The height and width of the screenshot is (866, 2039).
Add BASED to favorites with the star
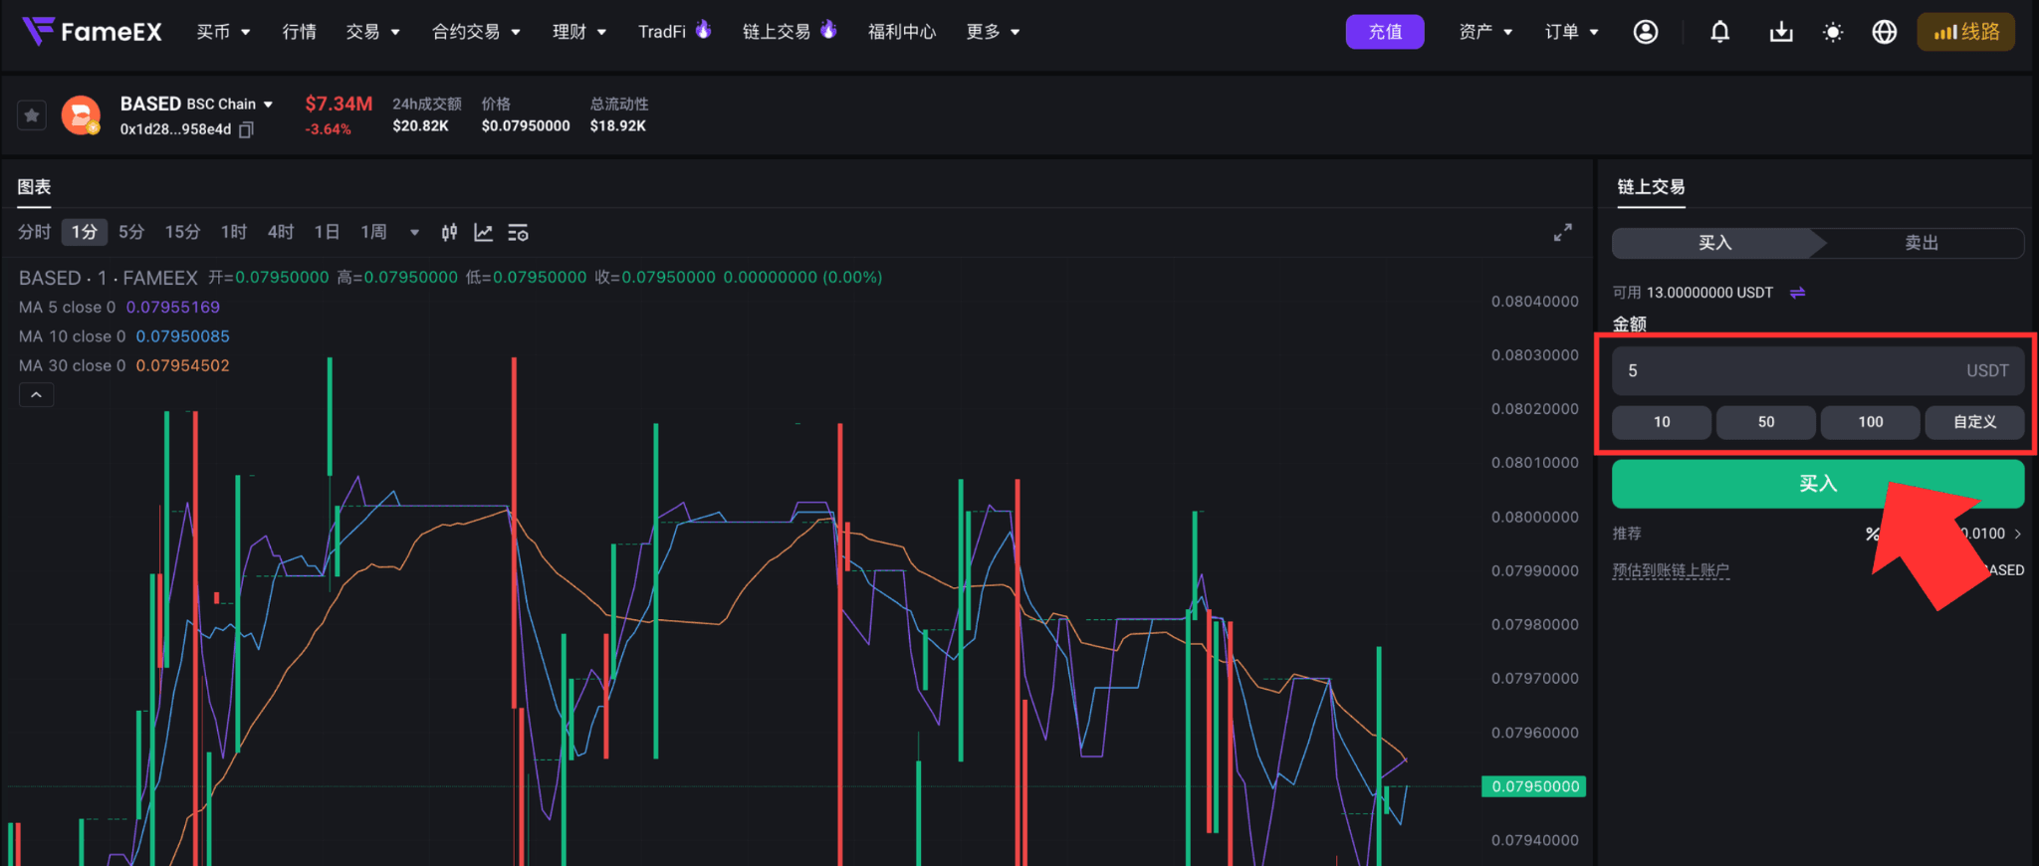32,115
